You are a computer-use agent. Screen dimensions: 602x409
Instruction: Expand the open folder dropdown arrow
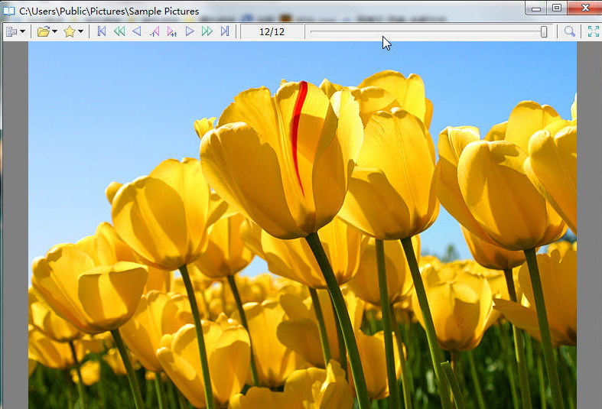(x=54, y=31)
